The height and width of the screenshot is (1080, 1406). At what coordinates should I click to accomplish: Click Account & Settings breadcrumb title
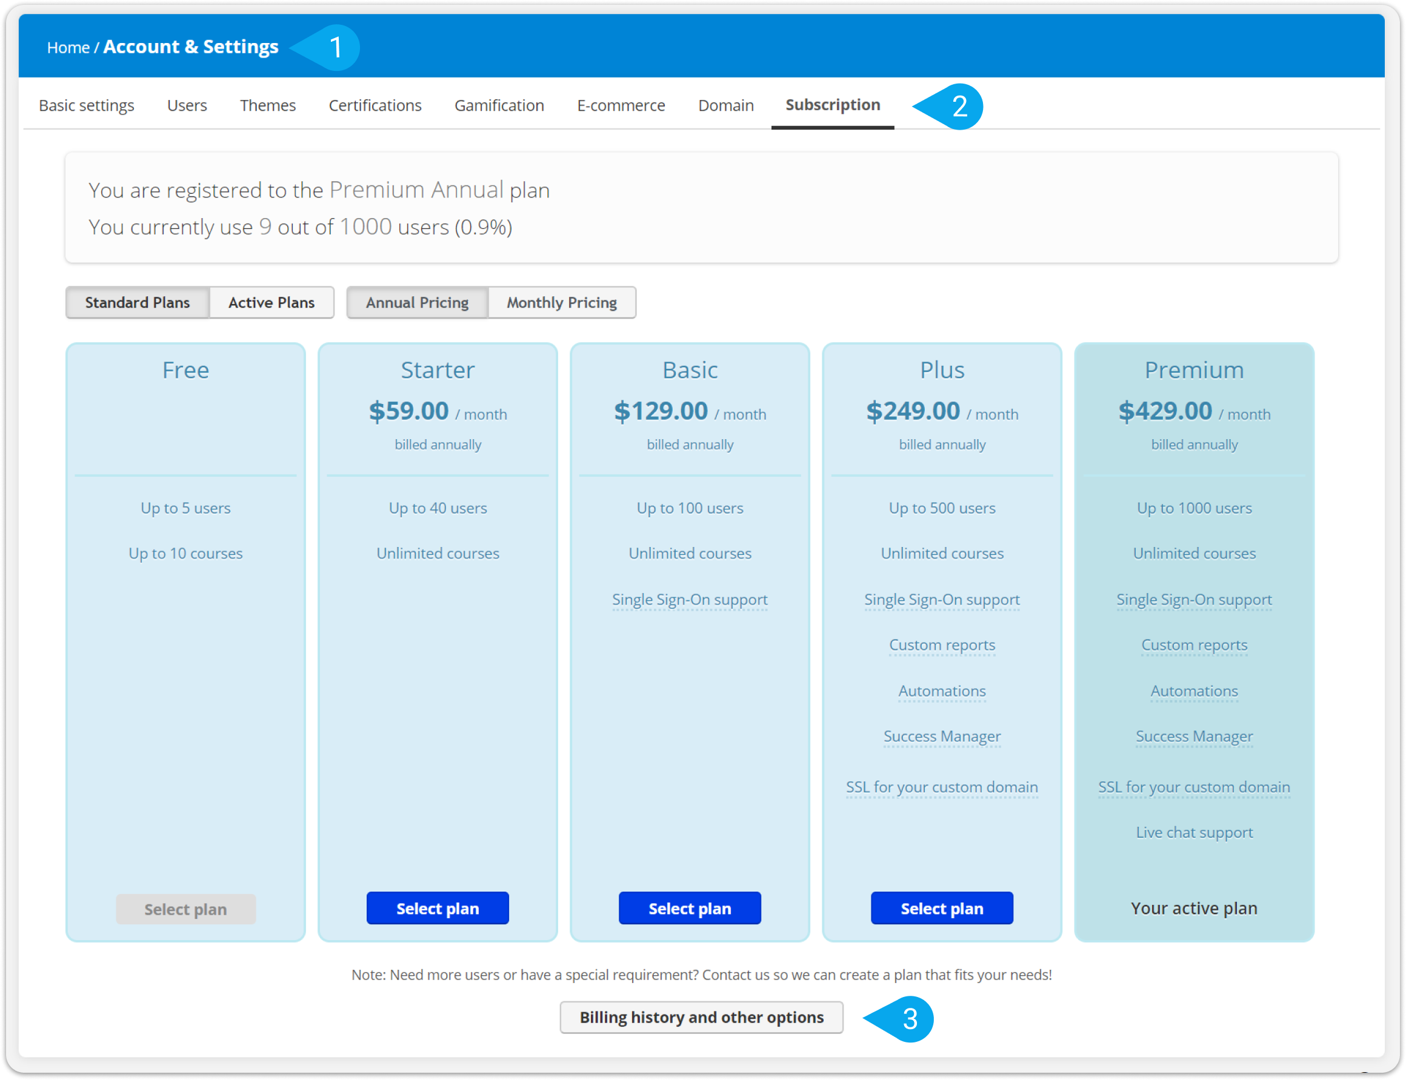[191, 47]
